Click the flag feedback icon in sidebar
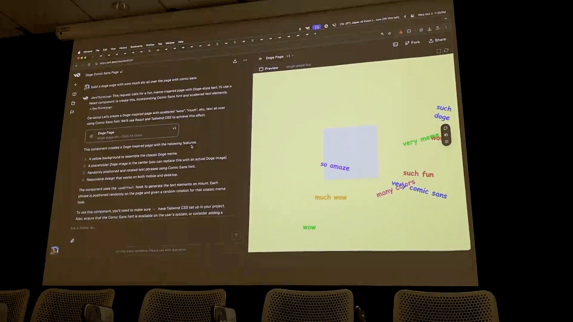573x322 pixels. click(x=72, y=112)
